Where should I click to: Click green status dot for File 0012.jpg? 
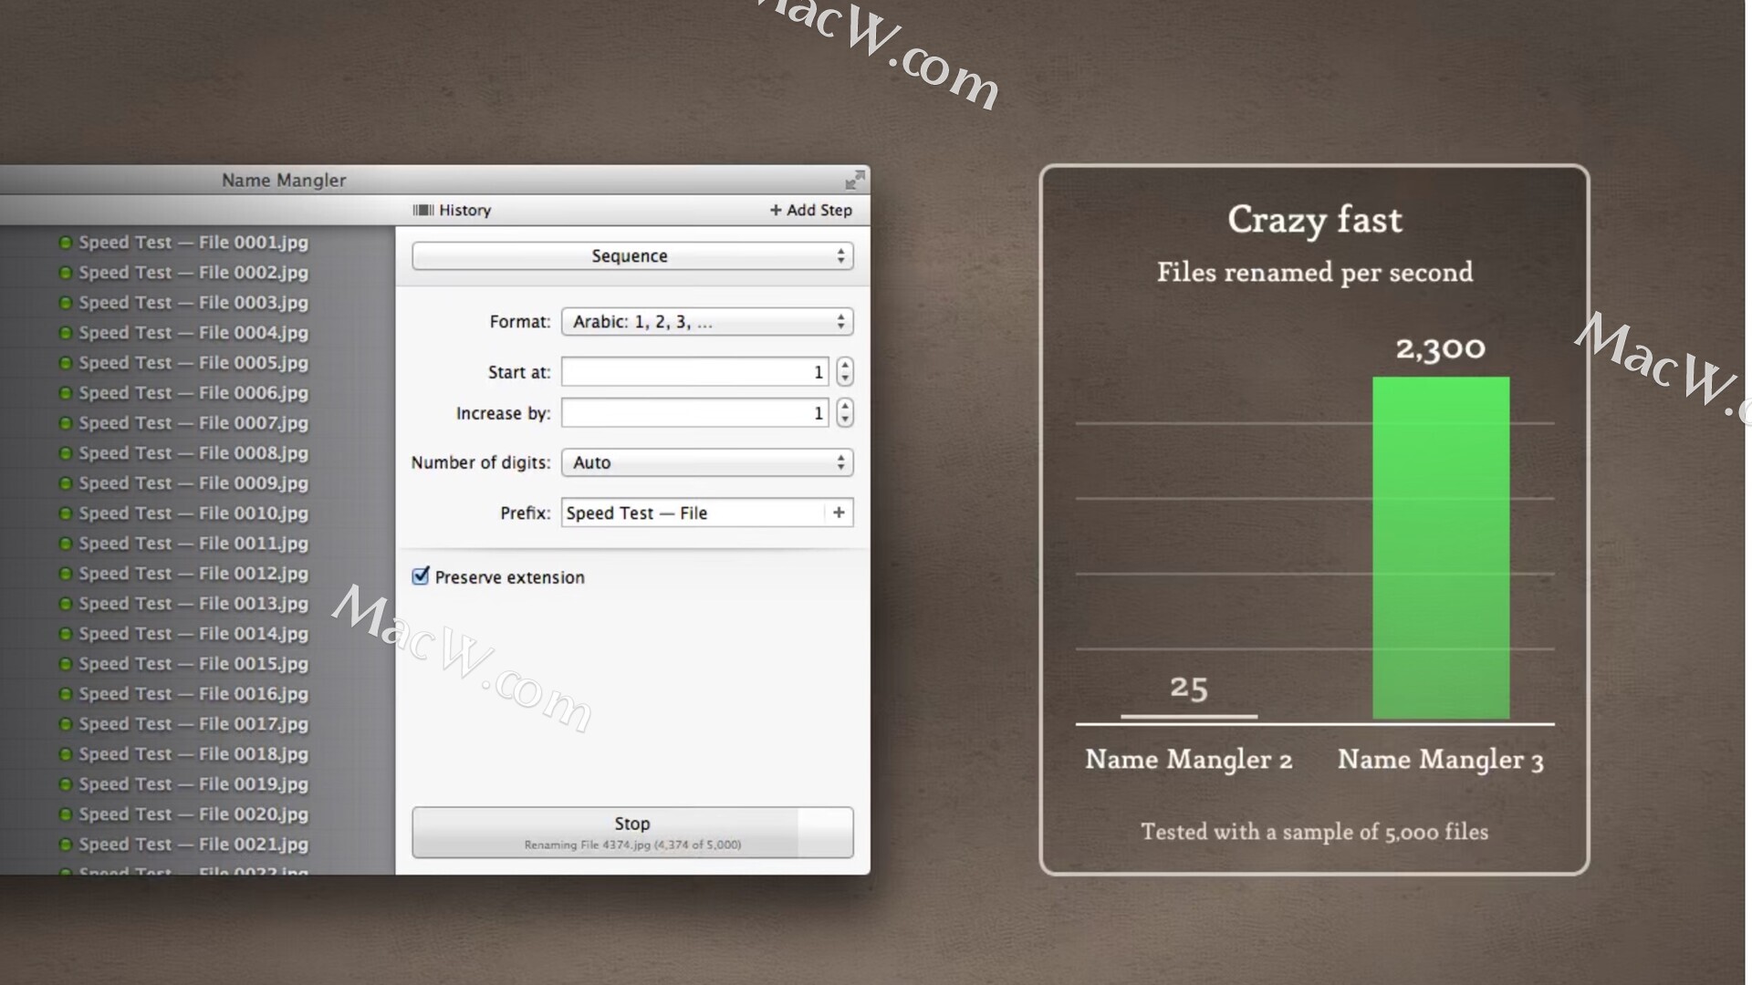(x=66, y=574)
